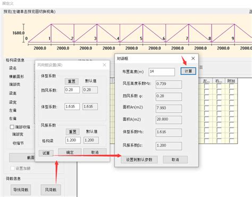Click 取消 in the calculation dialog
252x197 pixels.
point(175,159)
